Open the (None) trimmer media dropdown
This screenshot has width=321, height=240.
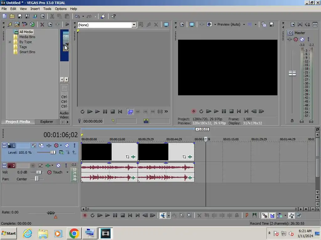(x=134, y=25)
